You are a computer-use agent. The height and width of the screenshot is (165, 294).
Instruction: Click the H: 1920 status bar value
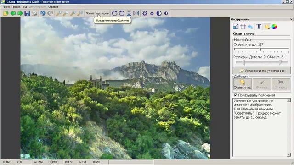click(x=53, y=162)
